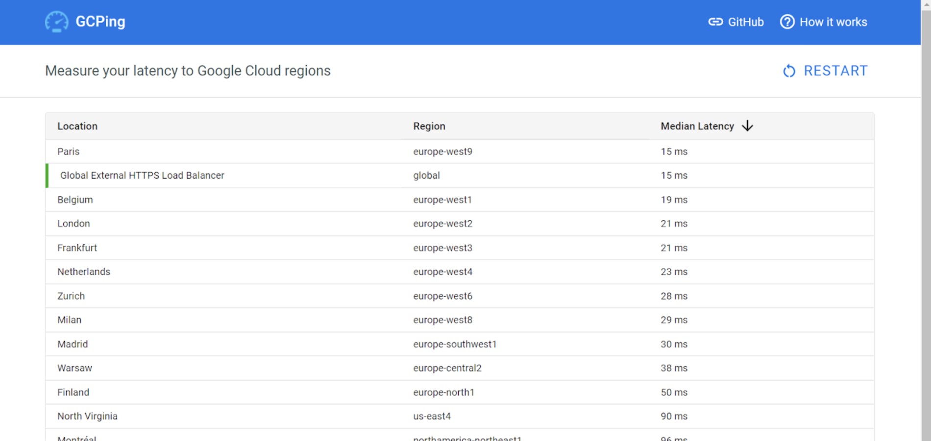Click the 23 ms latency value
931x441 pixels.
[674, 272]
